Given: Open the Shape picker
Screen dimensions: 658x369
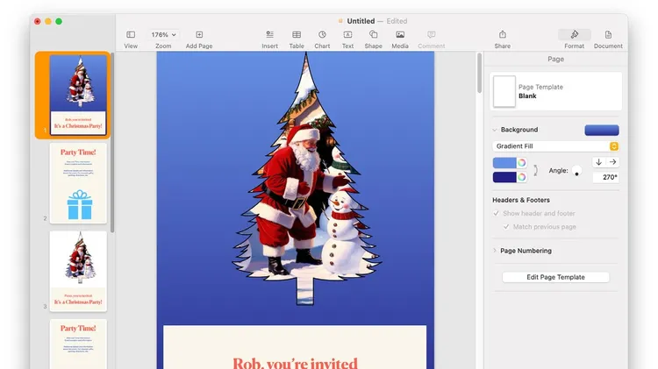Looking at the screenshot, I should pos(373,34).
